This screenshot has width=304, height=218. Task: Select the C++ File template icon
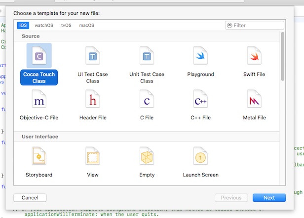200,99
